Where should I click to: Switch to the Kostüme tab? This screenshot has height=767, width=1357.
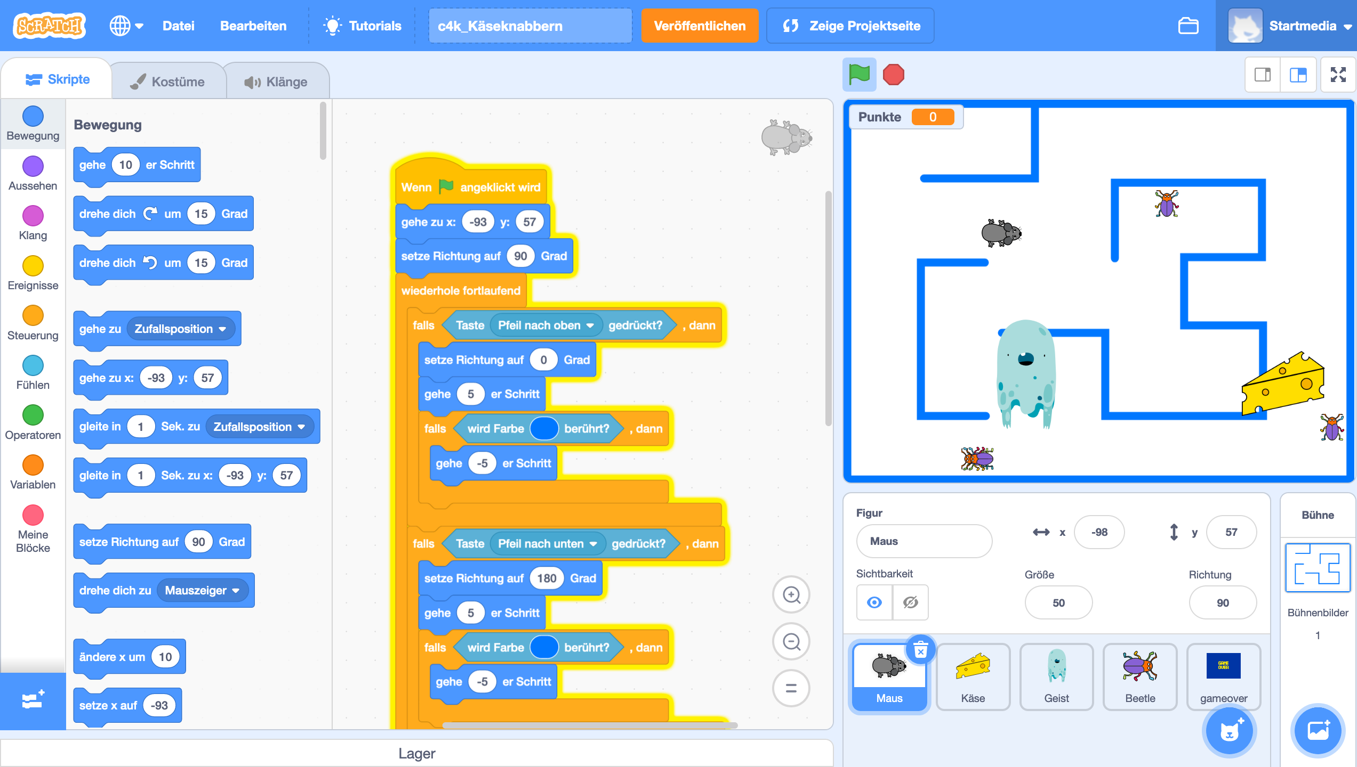point(168,81)
